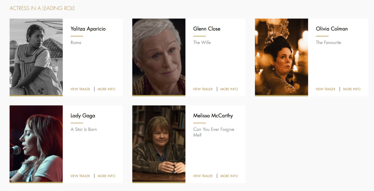Click the black-and-white Roma photo thumbnail
Image resolution: width=374 pixels, height=191 pixels.
point(36,57)
